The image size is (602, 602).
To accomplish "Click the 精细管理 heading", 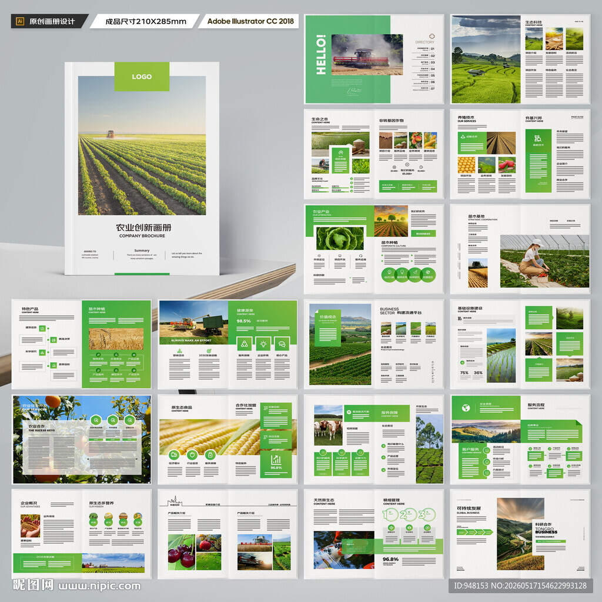I will [x=392, y=500].
